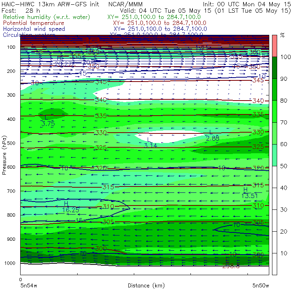Click the 'NCAR/MMM' header text
This screenshot has height=293, width=293.
126,4
